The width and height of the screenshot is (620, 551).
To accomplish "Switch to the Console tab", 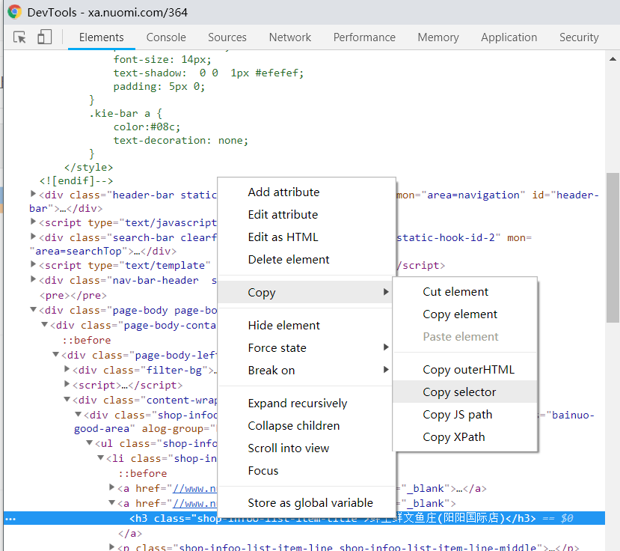I will (166, 37).
